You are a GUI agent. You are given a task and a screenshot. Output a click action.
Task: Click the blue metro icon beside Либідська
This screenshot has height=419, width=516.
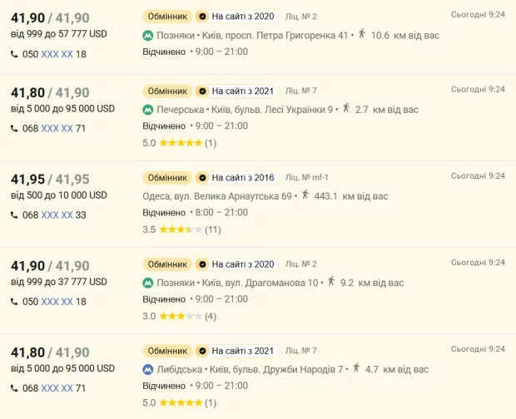tap(148, 369)
